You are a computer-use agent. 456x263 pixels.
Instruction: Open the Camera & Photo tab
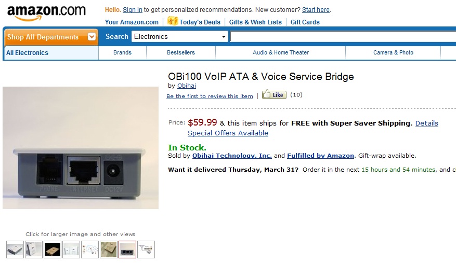click(393, 52)
